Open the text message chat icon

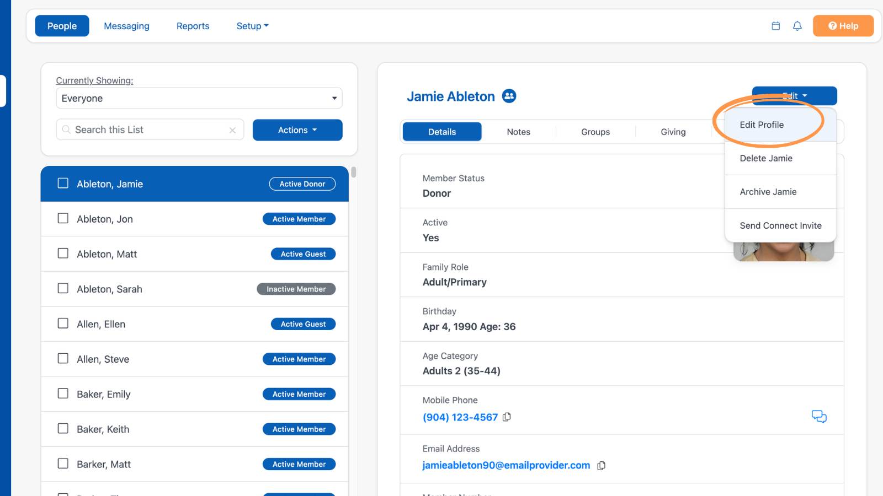[819, 417]
